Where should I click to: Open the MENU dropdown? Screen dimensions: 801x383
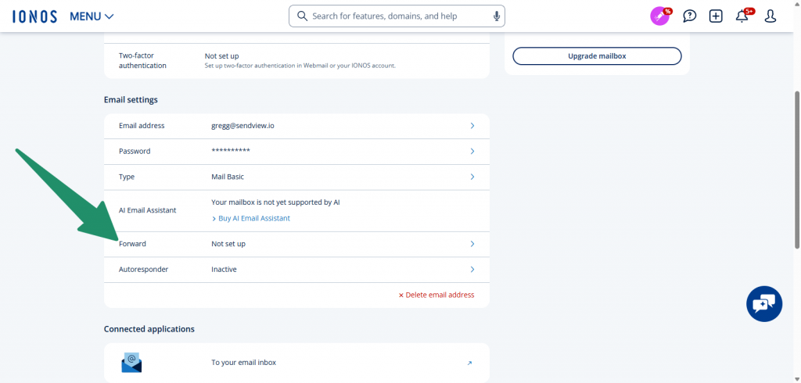[92, 16]
